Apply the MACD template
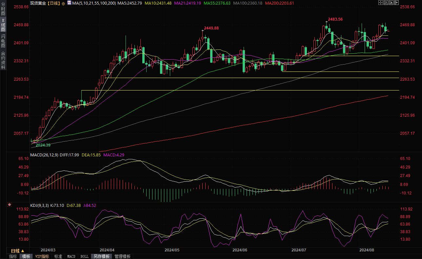422x259 pixels. coord(71,256)
